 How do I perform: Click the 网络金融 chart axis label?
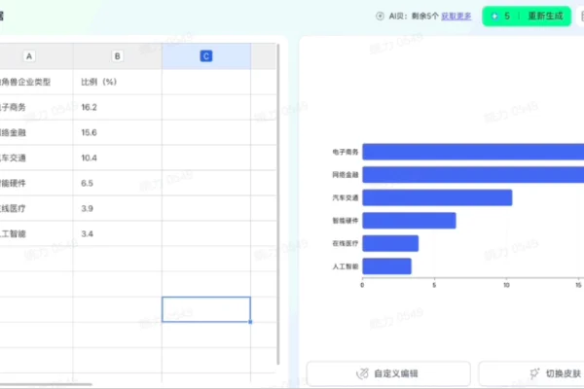click(346, 175)
